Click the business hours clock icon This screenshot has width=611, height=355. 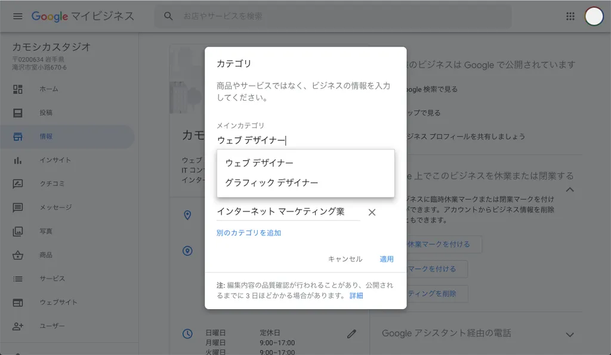pos(187,334)
